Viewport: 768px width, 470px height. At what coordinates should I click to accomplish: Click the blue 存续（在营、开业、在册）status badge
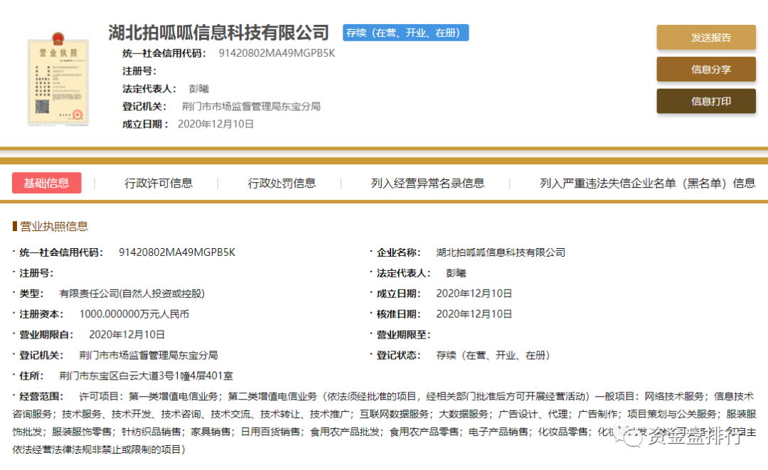[405, 33]
